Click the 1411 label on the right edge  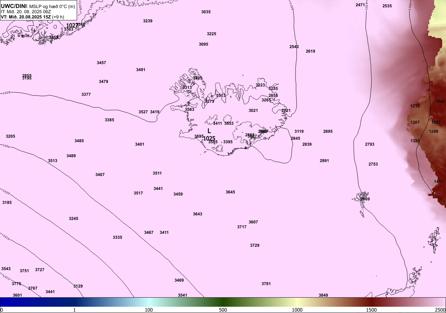pos(438,182)
